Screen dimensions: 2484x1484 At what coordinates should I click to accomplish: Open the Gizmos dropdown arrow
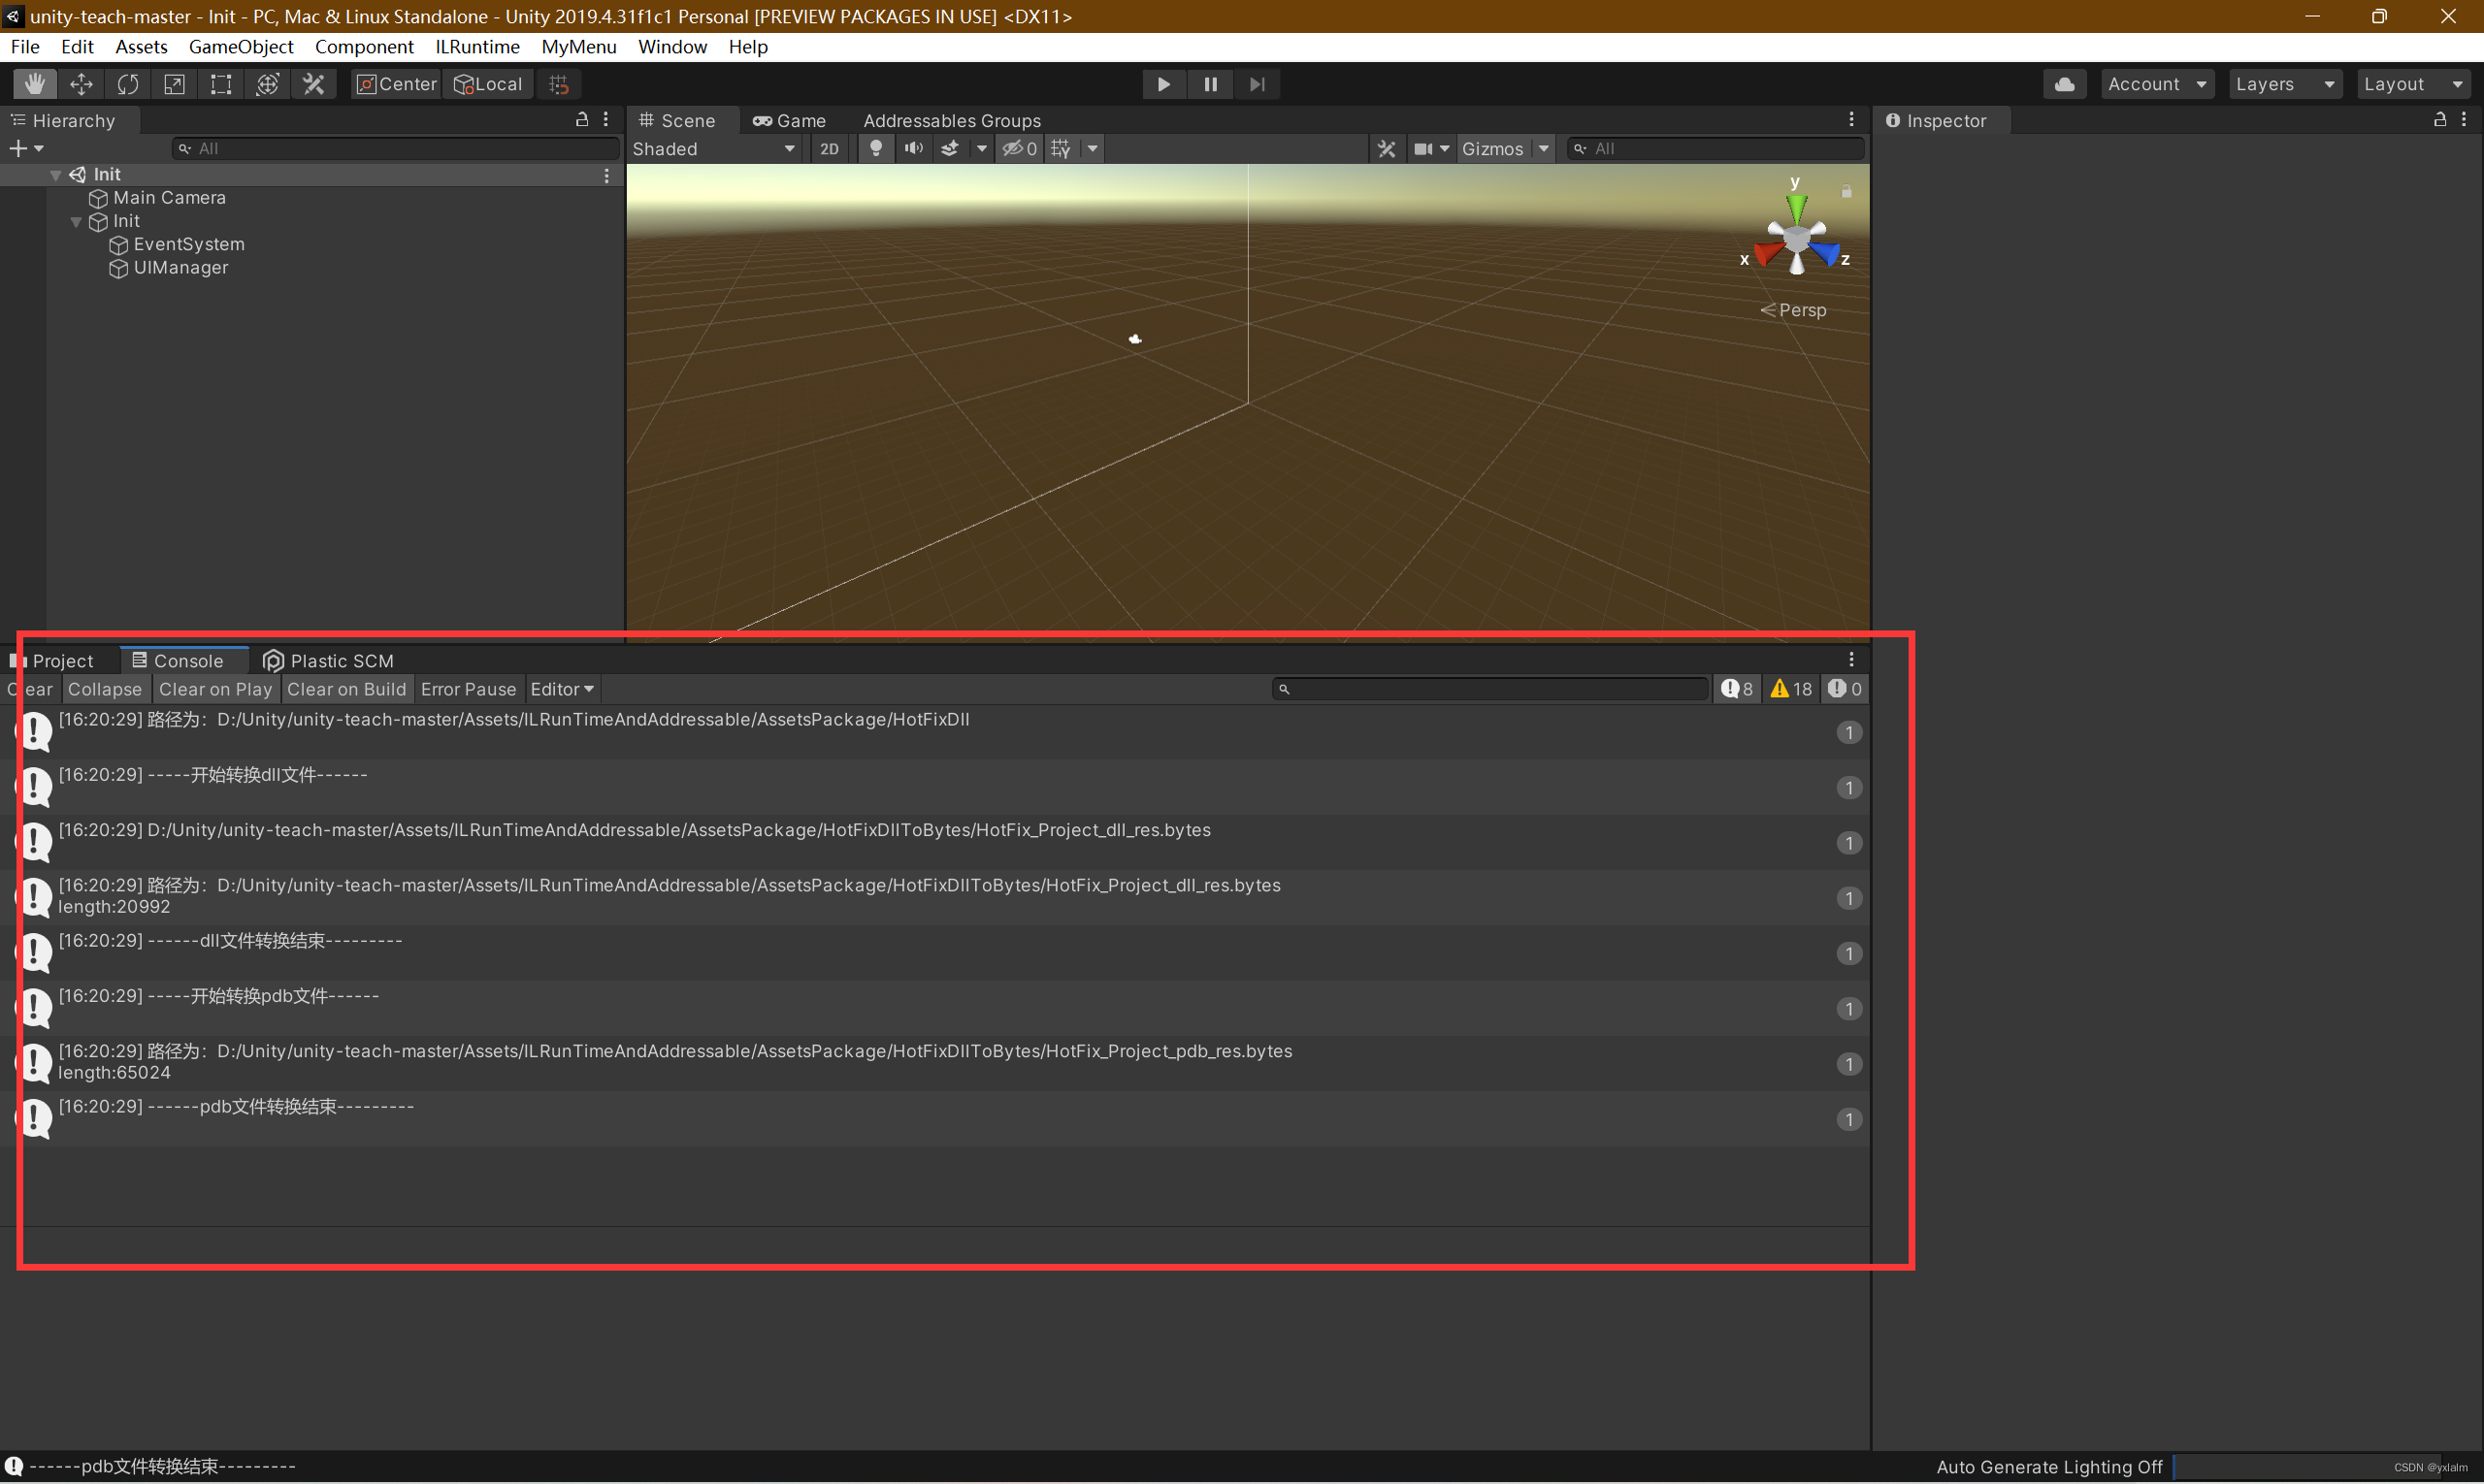1544,148
